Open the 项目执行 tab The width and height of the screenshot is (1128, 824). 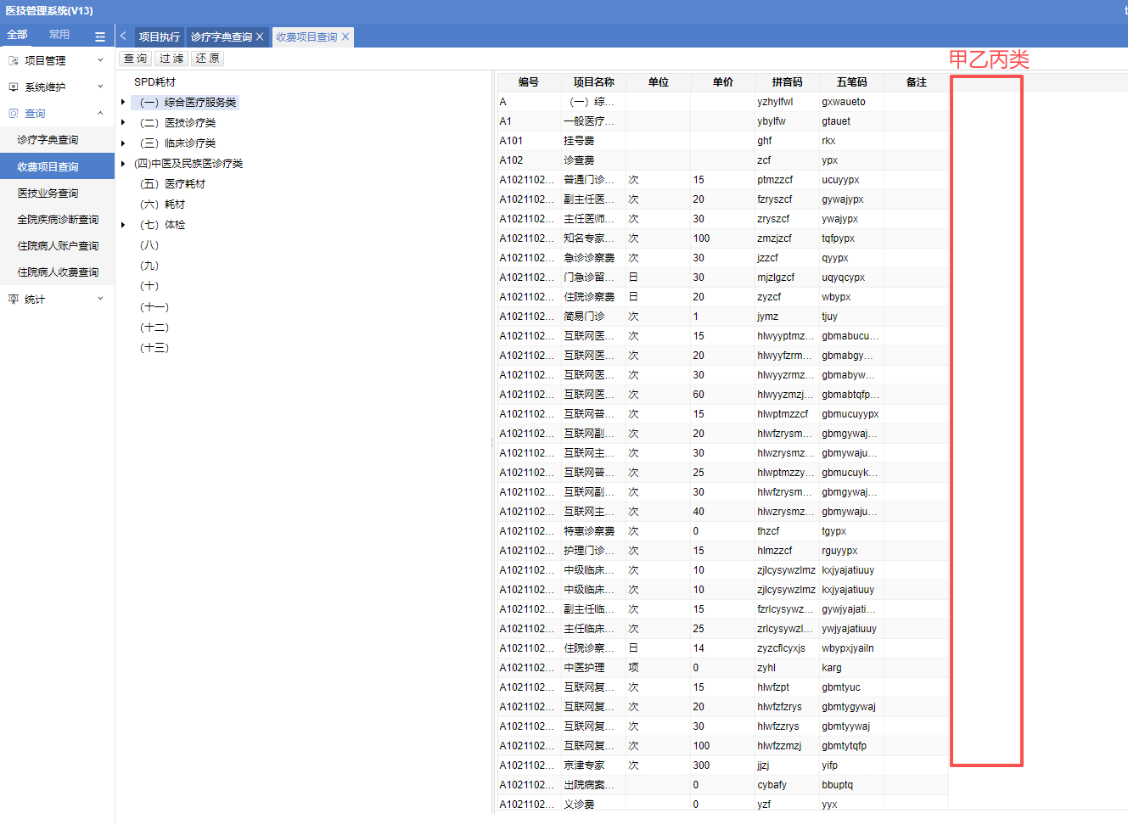160,37
